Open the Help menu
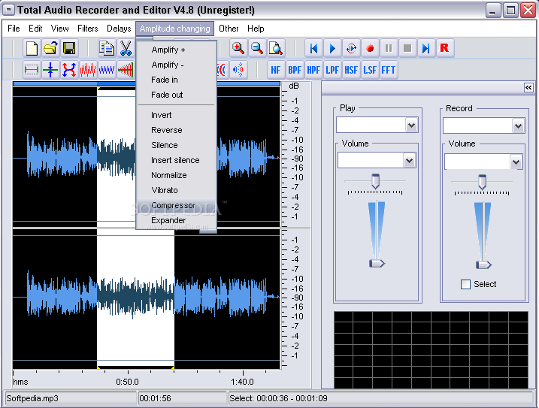539x408 pixels. [256, 29]
